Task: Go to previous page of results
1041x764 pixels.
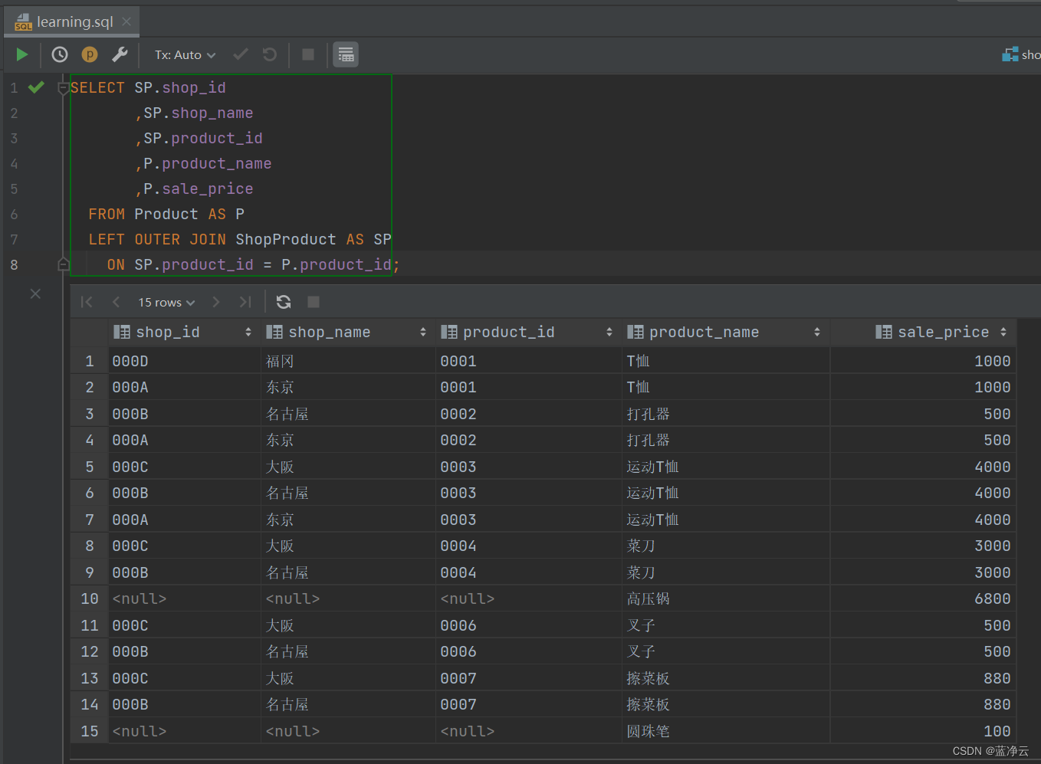Action: pos(116,302)
